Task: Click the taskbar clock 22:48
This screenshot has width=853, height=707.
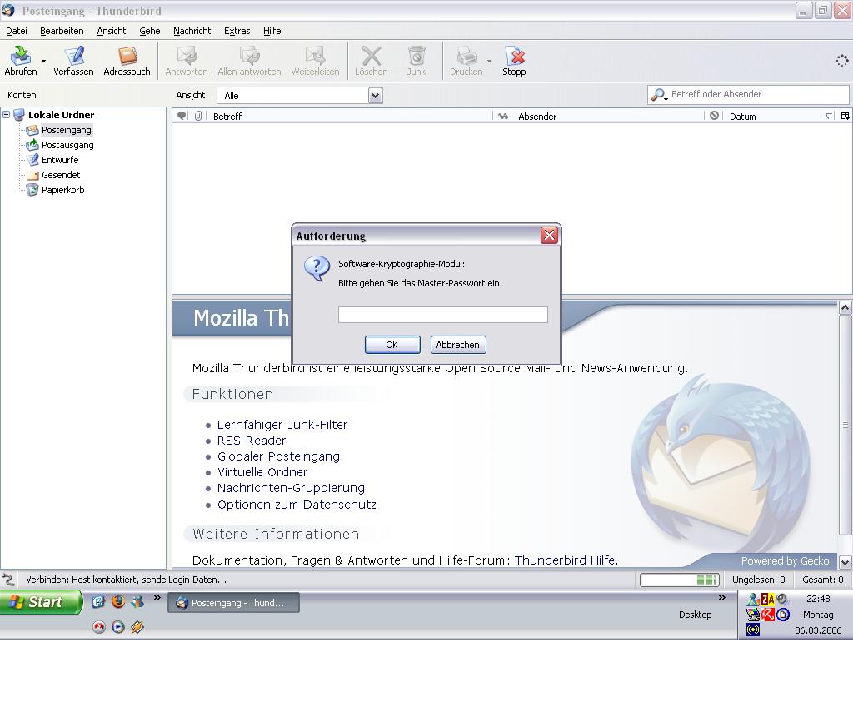Action: click(818, 599)
